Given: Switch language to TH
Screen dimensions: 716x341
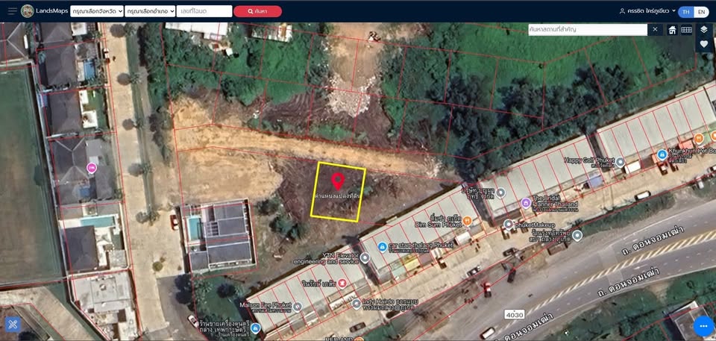Looking at the screenshot, I should coord(686,12).
